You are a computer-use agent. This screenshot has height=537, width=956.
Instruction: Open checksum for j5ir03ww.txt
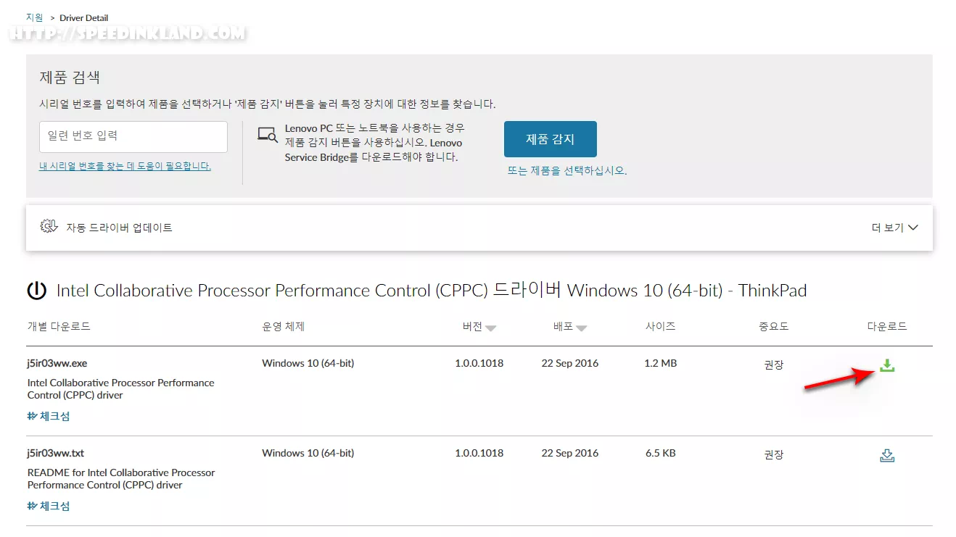tap(49, 507)
